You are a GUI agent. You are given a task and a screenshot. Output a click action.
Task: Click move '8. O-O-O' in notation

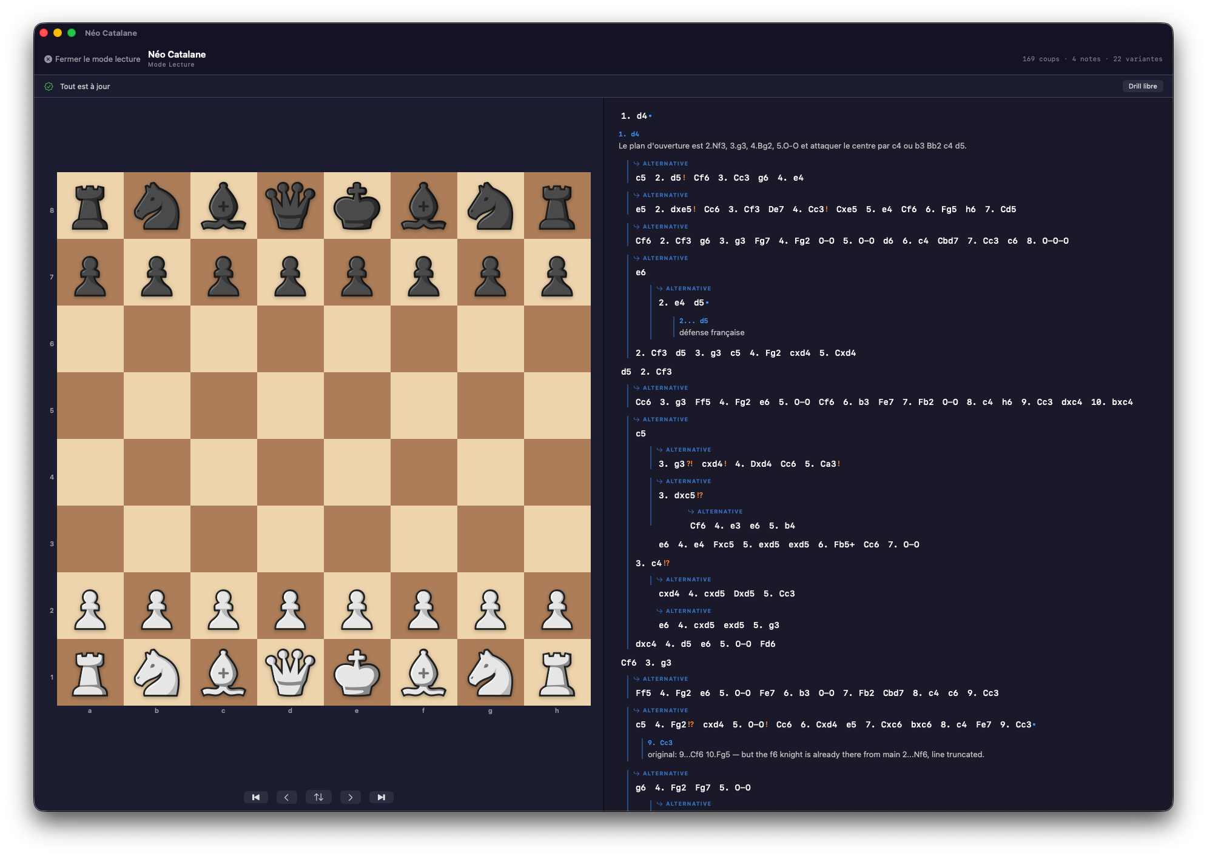click(x=1047, y=241)
